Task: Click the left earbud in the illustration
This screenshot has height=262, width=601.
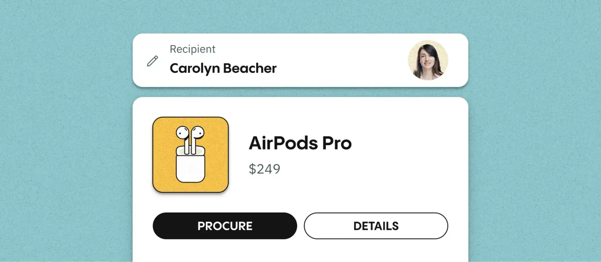Action: (183, 139)
